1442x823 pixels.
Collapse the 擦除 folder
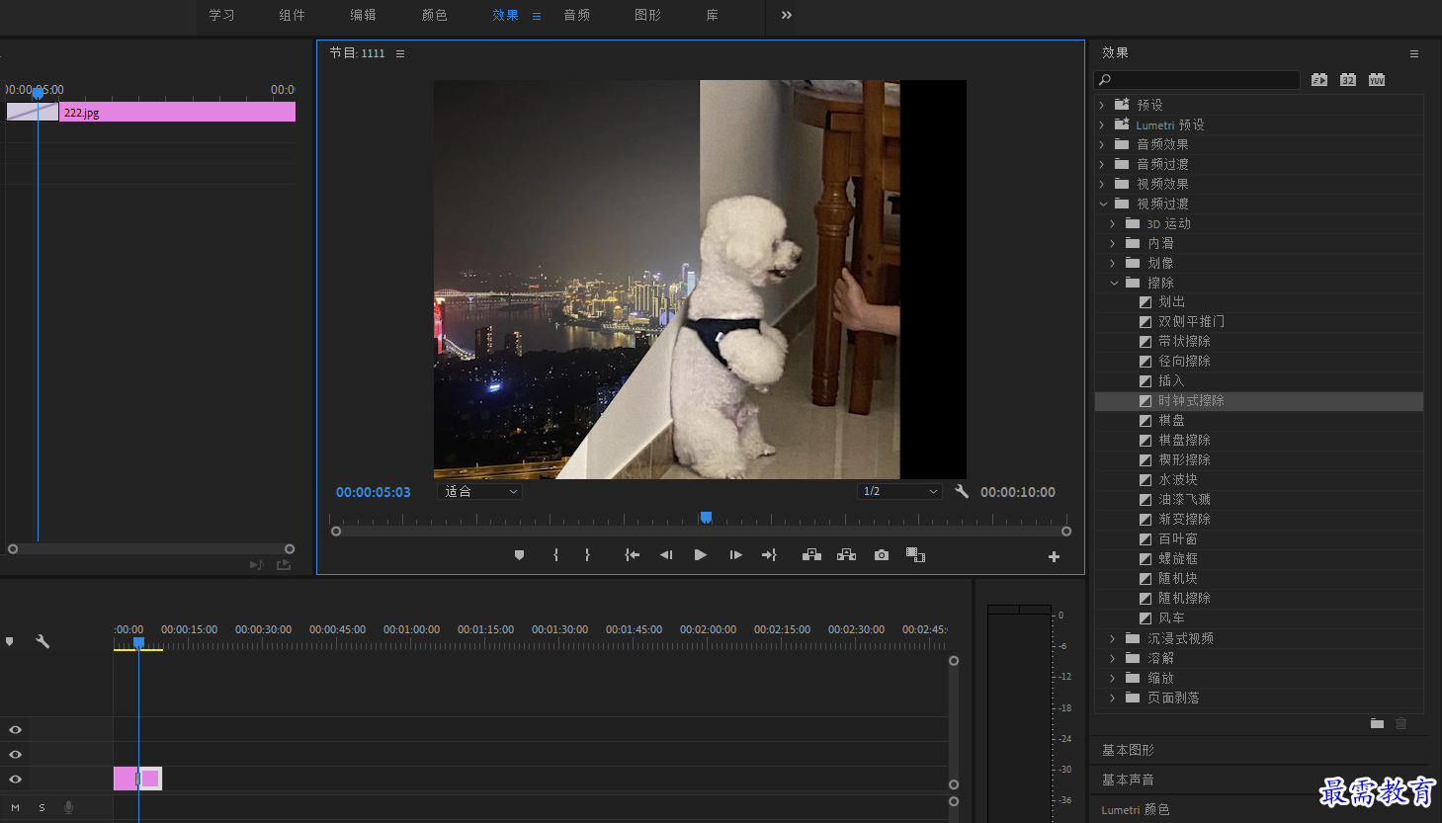coord(1114,283)
